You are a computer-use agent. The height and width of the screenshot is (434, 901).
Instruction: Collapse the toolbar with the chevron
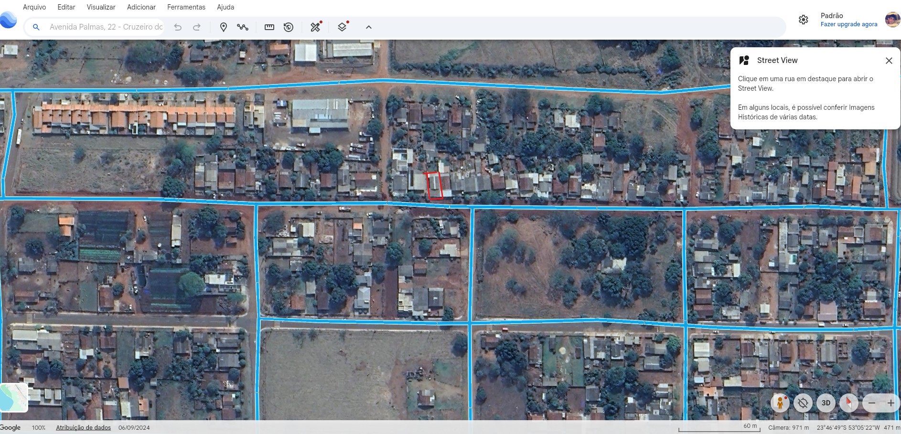point(369,27)
